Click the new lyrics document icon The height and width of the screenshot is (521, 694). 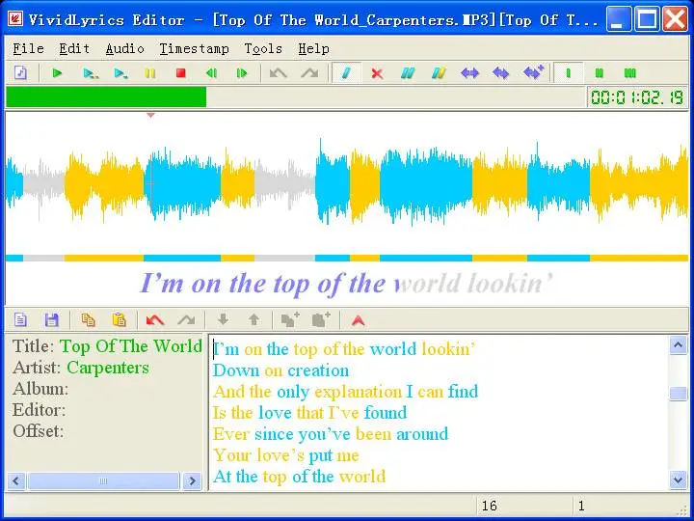click(20, 320)
